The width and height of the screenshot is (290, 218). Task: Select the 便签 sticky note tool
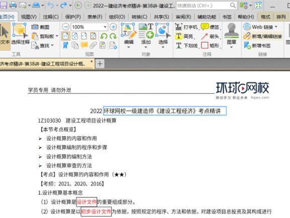tap(210, 27)
